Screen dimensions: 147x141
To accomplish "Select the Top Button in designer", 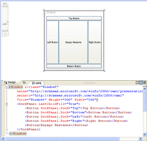I will (74, 18).
